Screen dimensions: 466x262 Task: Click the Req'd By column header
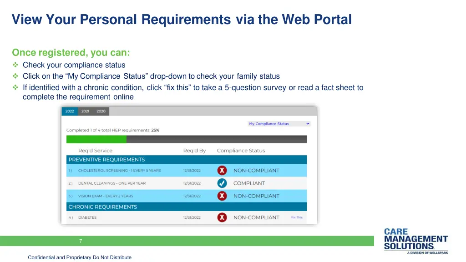(x=194, y=151)
